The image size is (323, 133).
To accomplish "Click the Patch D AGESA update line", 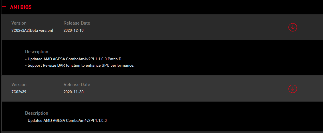I will pos(74,59).
